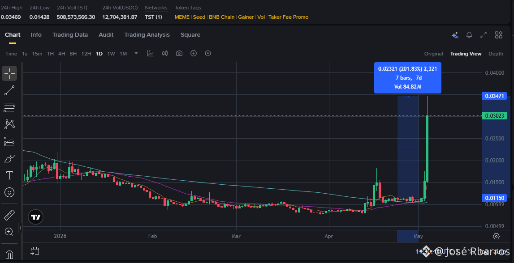
Task: Click the 0.03023 current price label
Action: [x=494, y=115]
